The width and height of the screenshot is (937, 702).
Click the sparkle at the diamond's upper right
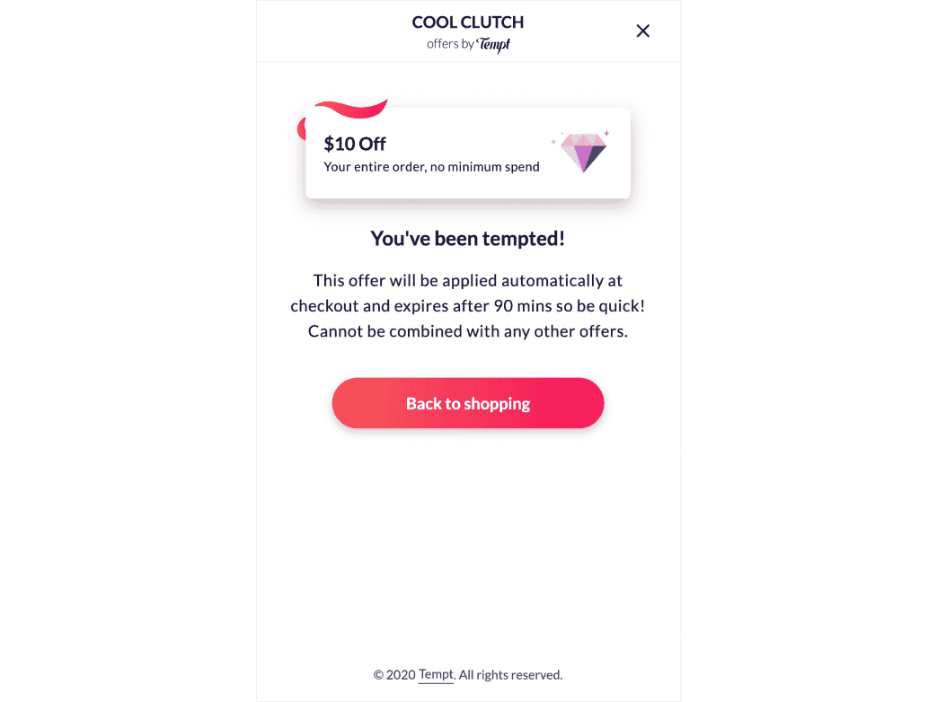point(606,133)
